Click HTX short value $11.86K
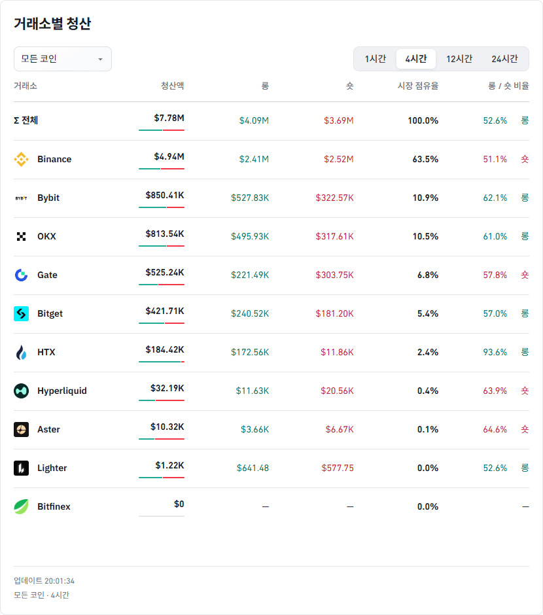543x615 pixels. click(337, 352)
